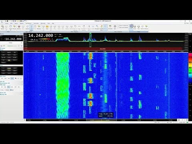Jump forward 10 seconds in playback
The image size is (192, 144).
click(84, 27)
